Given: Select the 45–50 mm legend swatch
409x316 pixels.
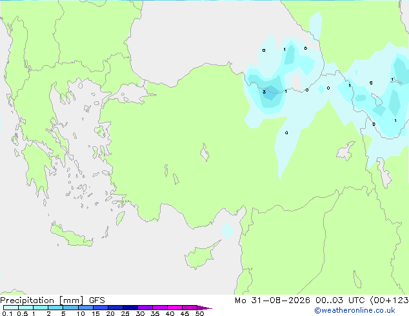Looking at the screenshot, I should 190,308.
